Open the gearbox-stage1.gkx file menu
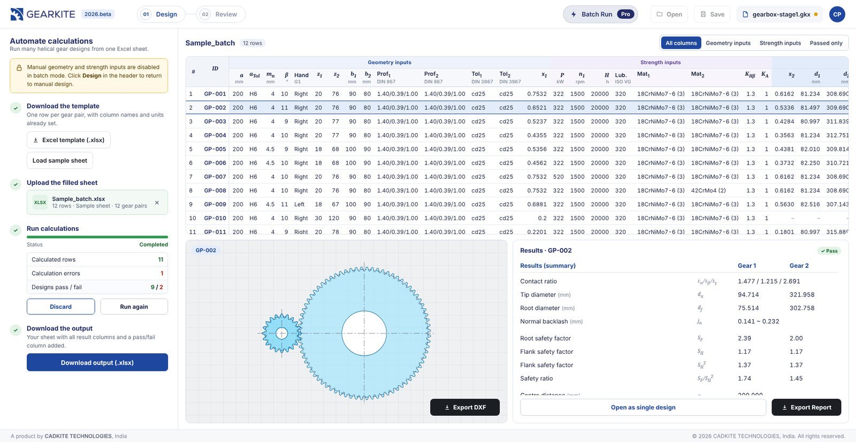 [781, 14]
